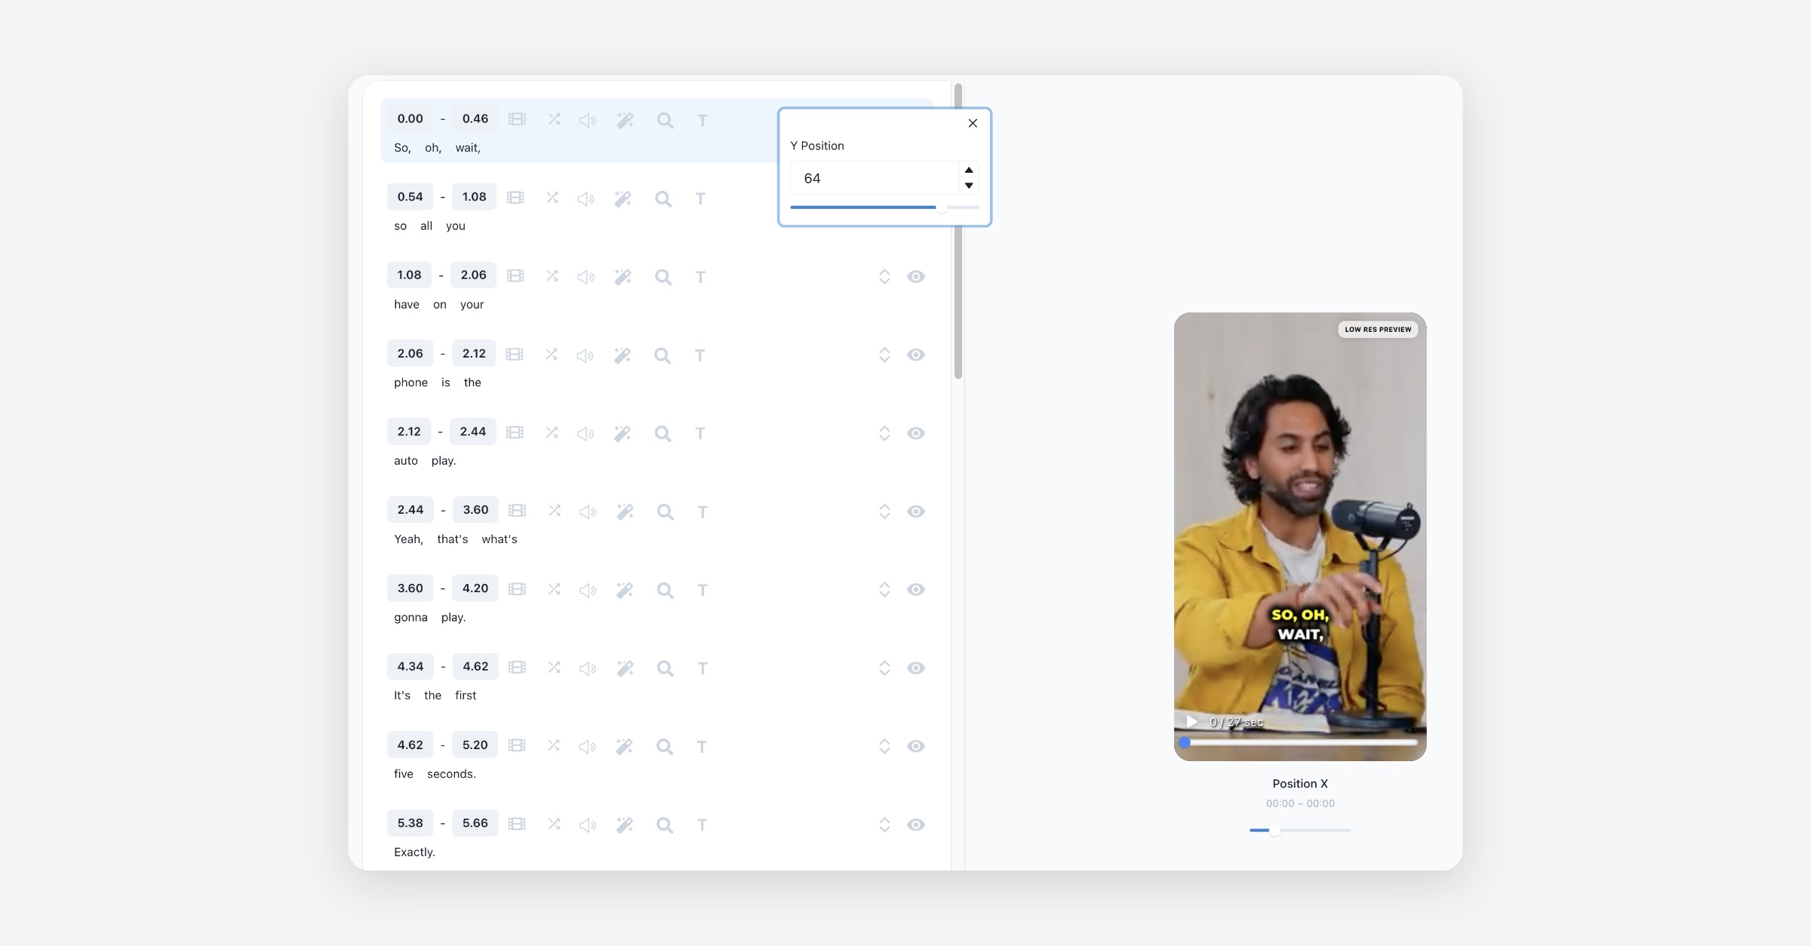Hide the 'auto play.' caption segment
1811x946 pixels.
(x=915, y=433)
